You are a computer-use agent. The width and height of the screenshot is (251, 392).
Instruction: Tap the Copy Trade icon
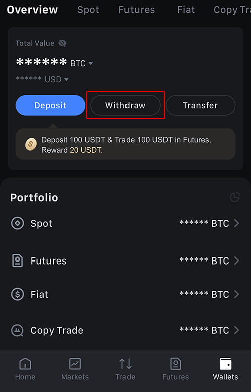(17, 330)
